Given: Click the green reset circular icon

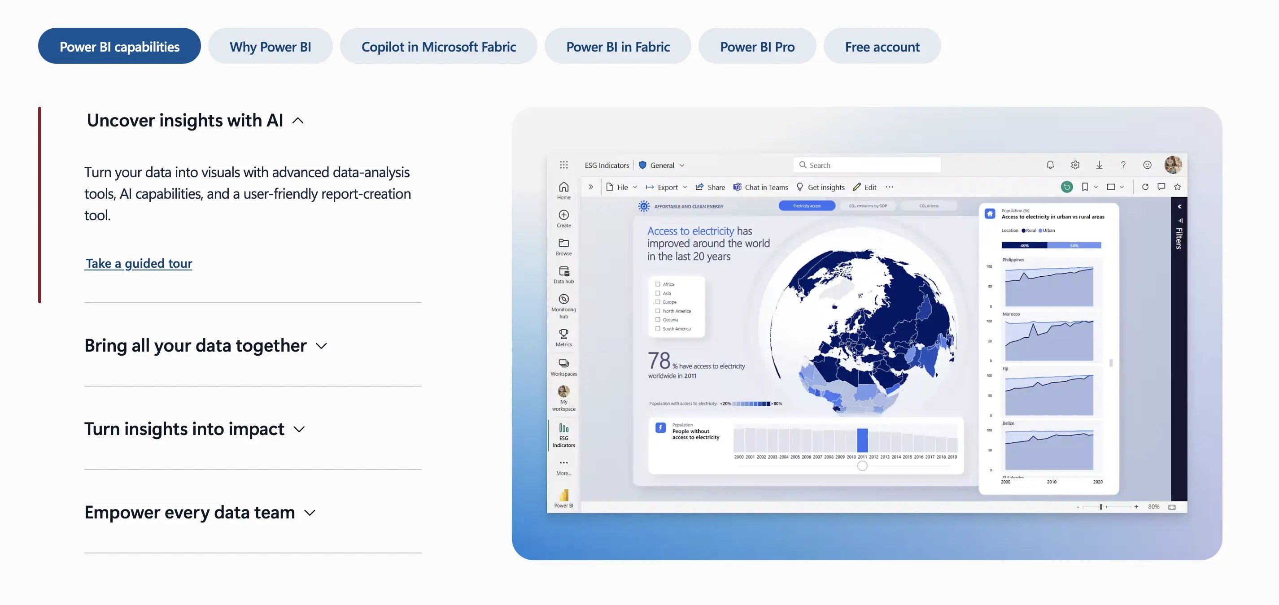Looking at the screenshot, I should 1066,187.
